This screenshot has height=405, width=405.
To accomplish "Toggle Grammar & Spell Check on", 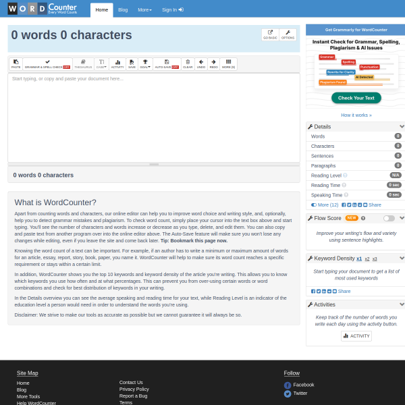I will coord(47,64).
